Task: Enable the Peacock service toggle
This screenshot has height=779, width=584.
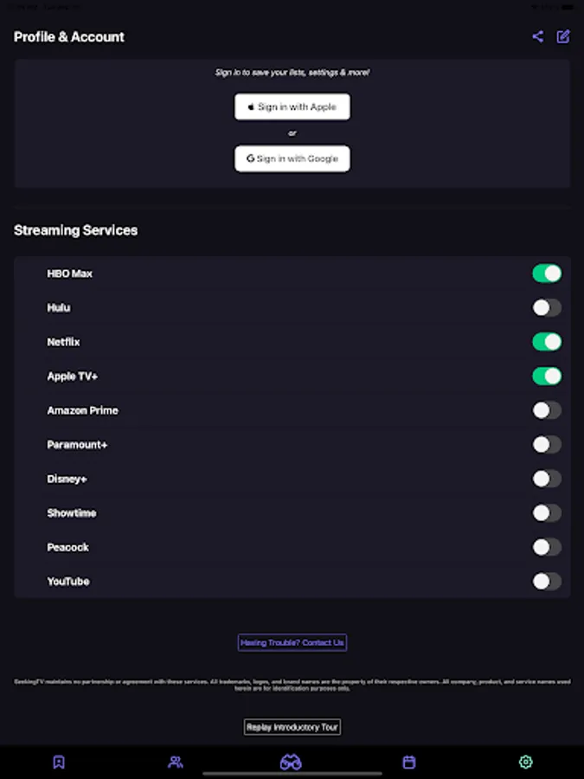Action: 547,547
